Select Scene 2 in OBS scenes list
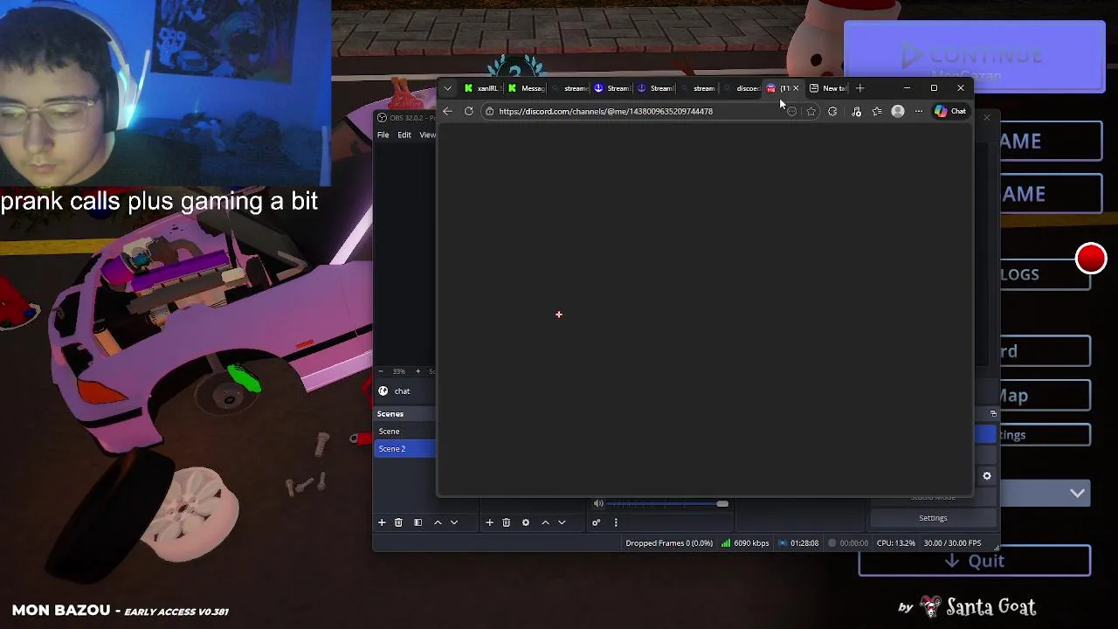 (x=405, y=449)
